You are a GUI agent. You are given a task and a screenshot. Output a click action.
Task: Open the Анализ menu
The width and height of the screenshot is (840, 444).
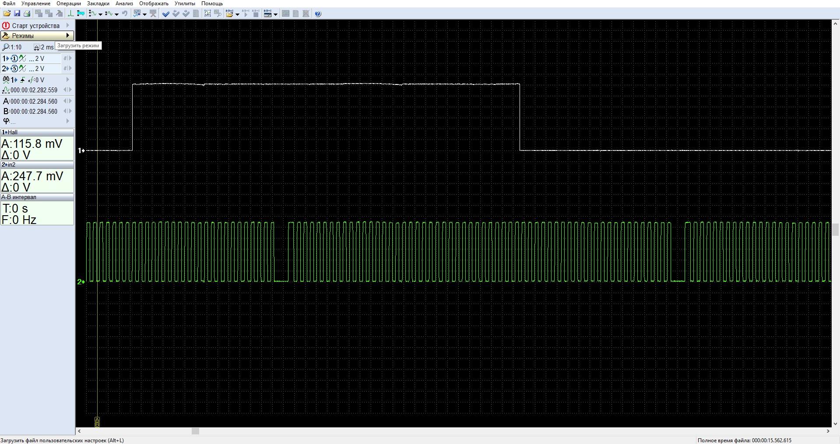pyautogui.click(x=124, y=3)
